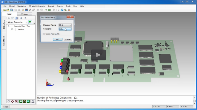Open the Dielectric Material FR-4 dropdown
The height and width of the screenshot is (110, 197).
point(65,25)
